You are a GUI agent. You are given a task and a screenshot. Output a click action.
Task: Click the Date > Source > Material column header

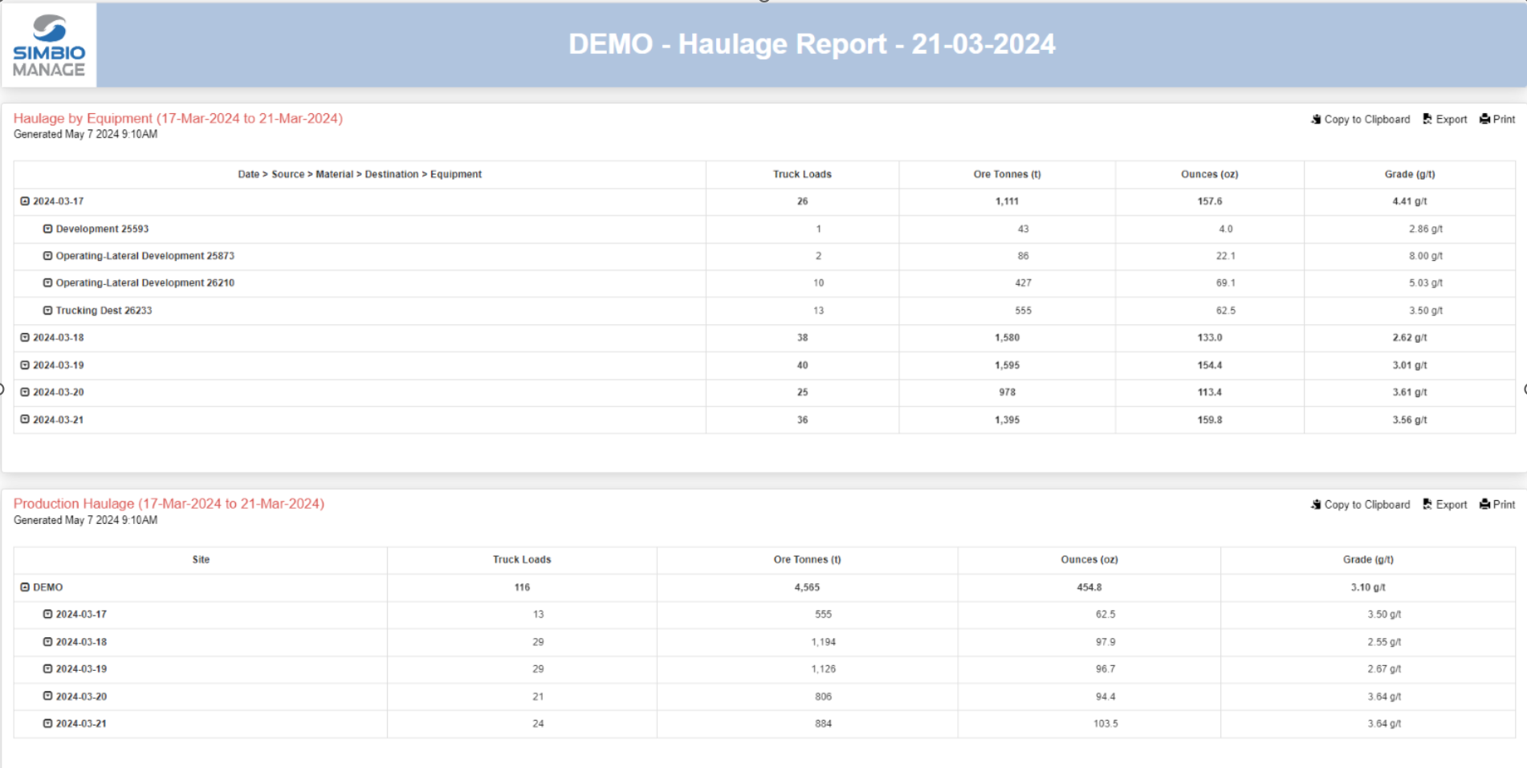point(360,174)
